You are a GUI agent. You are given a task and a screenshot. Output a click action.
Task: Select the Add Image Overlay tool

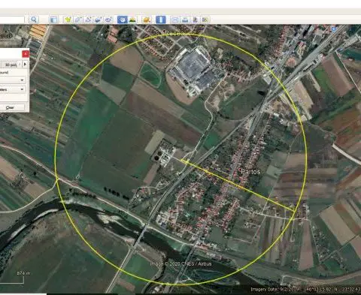(98, 20)
